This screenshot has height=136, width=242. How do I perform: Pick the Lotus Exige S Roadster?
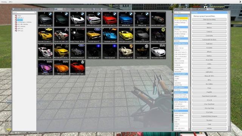click(x=158, y=35)
